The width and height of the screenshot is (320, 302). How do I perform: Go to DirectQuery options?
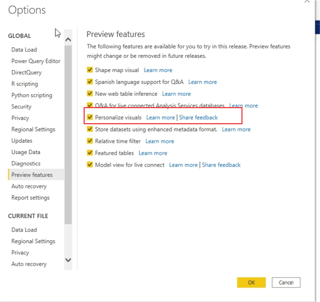(x=26, y=72)
